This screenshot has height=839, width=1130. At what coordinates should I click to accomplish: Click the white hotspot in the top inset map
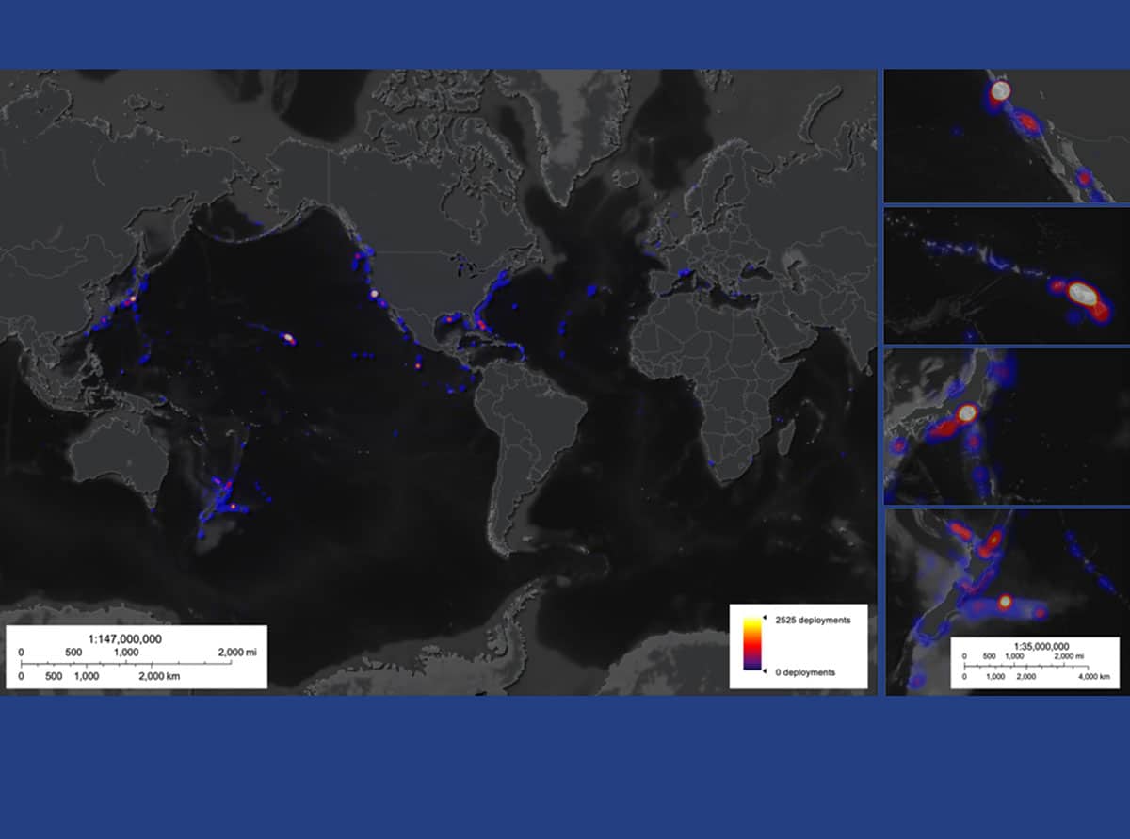click(x=1001, y=90)
